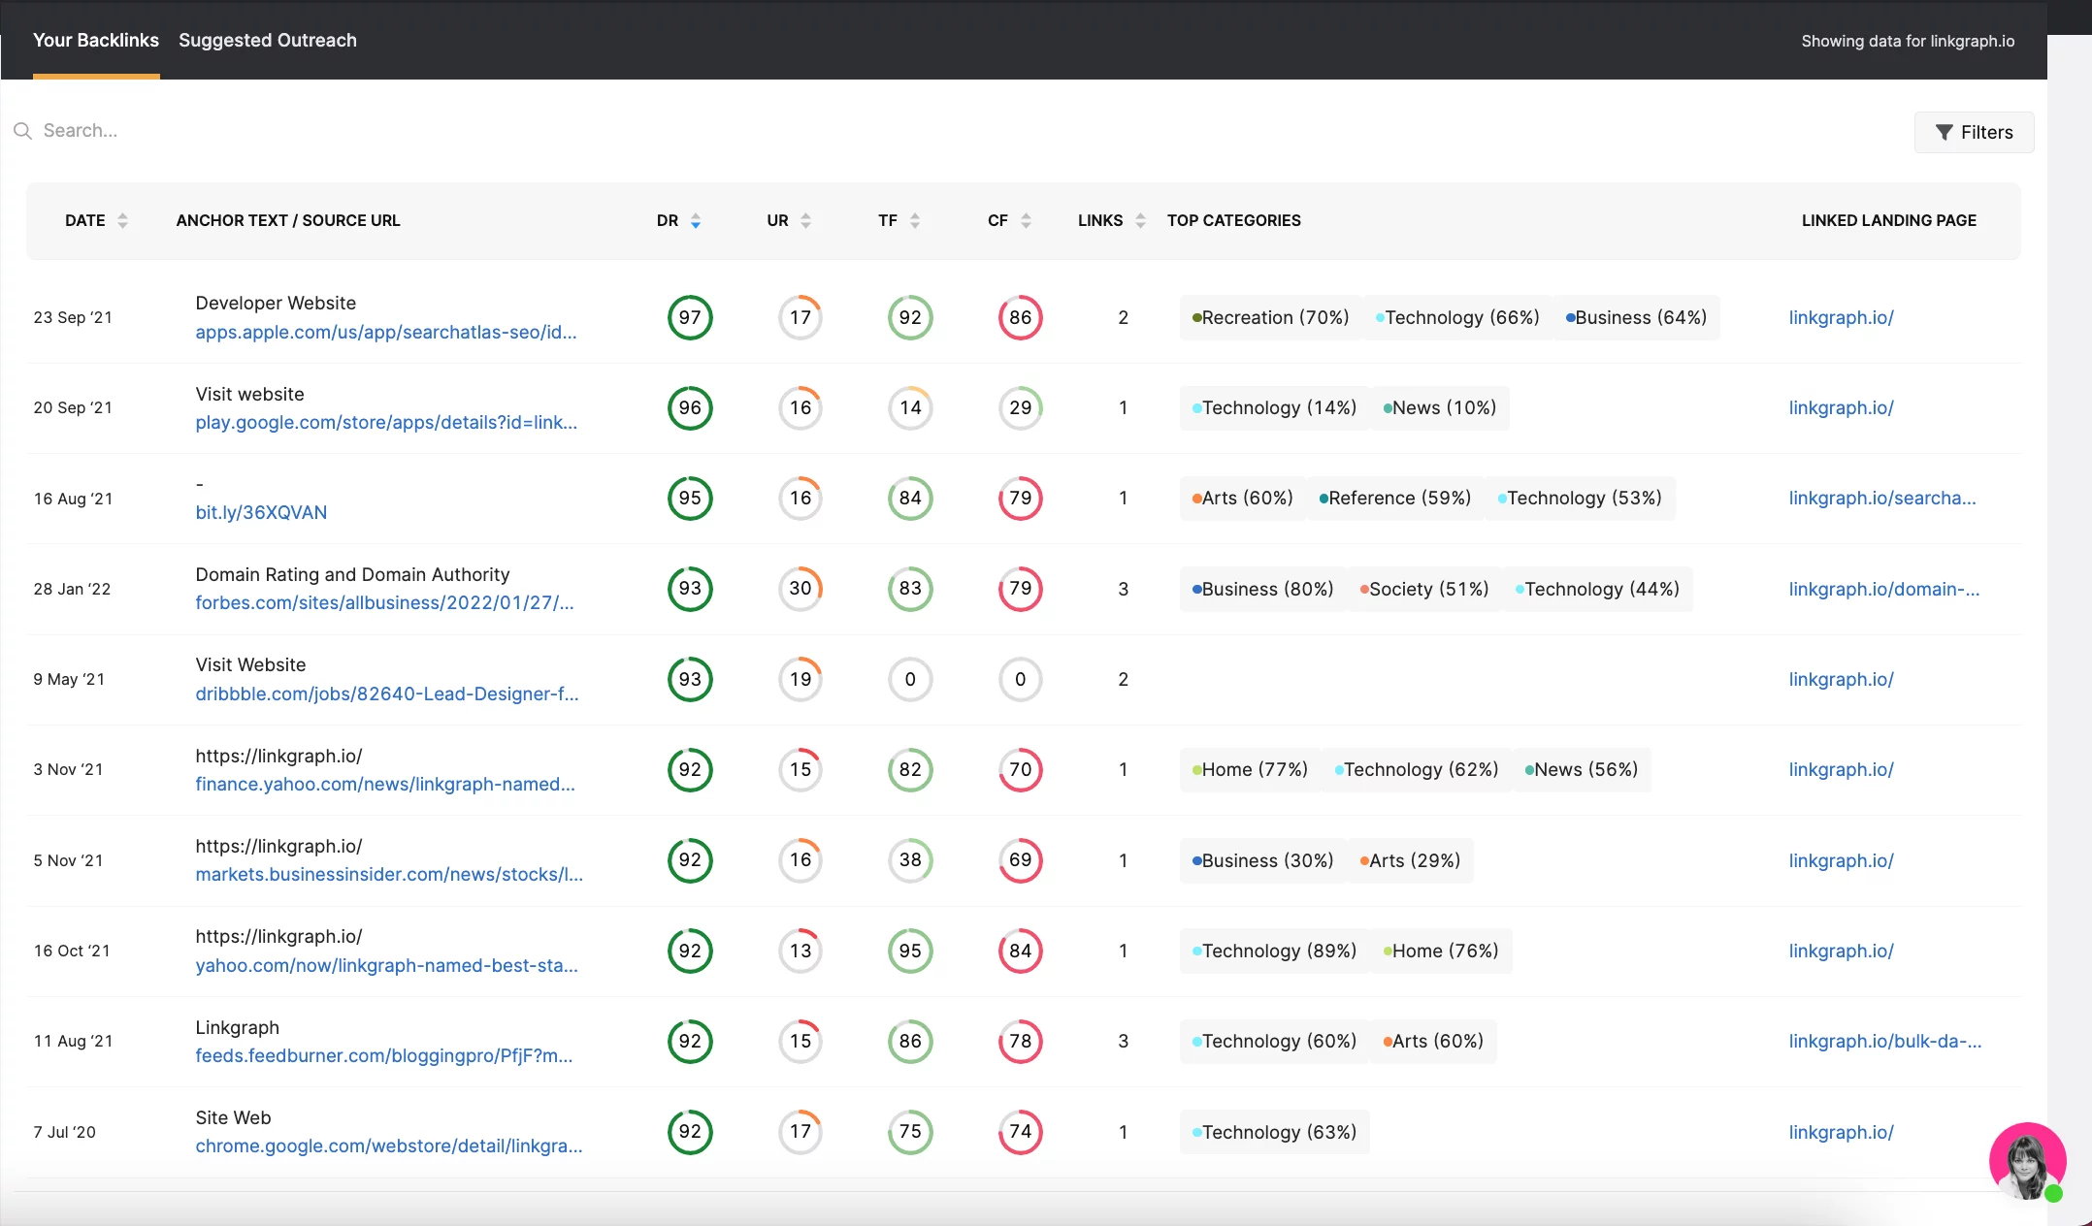The width and height of the screenshot is (2092, 1226).
Task: Select the Your Backlinks tab
Action: (x=95, y=40)
